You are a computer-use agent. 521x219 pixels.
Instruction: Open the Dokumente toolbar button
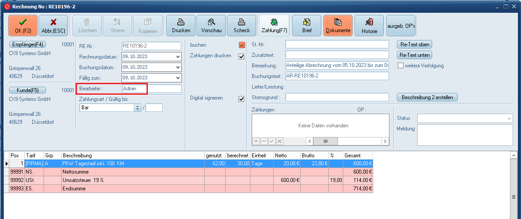tap(338, 26)
